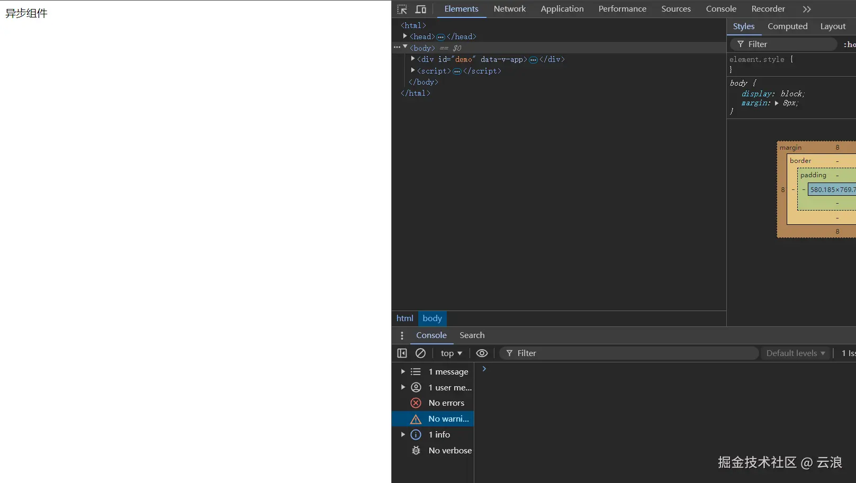Switch to the Elements tab
The height and width of the screenshot is (483, 856).
click(462, 9)
